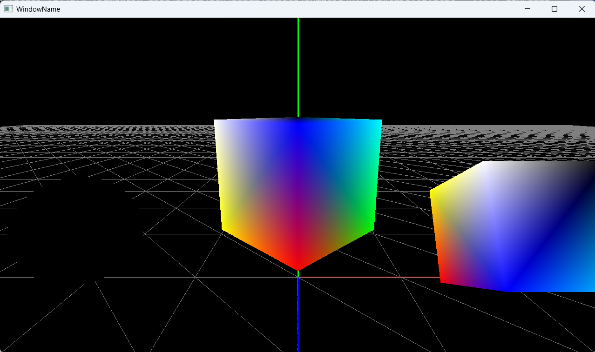Click the blue axis line beneath the cube
This screenshot has width=595, height=352.
click(297, 316)
